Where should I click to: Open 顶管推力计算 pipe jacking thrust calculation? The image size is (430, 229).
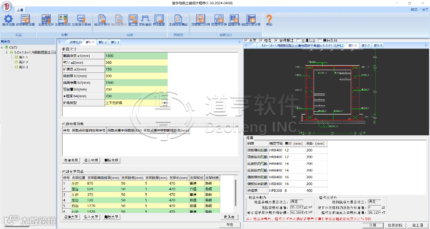[x=201, y=20]
